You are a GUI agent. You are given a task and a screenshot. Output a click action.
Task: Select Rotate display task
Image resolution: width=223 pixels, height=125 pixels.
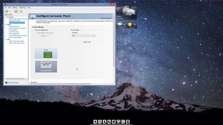(13, 30)
